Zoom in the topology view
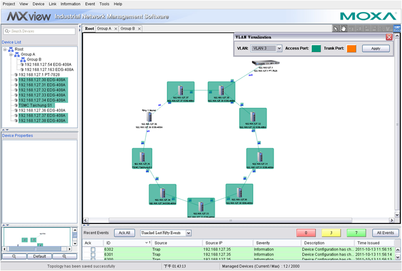 [64, 256]
